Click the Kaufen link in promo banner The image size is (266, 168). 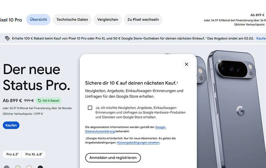click(261, 38)
